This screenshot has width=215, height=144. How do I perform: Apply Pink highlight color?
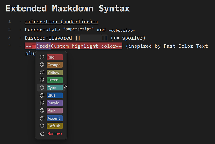pyautogui.click(x=55, y=111)
